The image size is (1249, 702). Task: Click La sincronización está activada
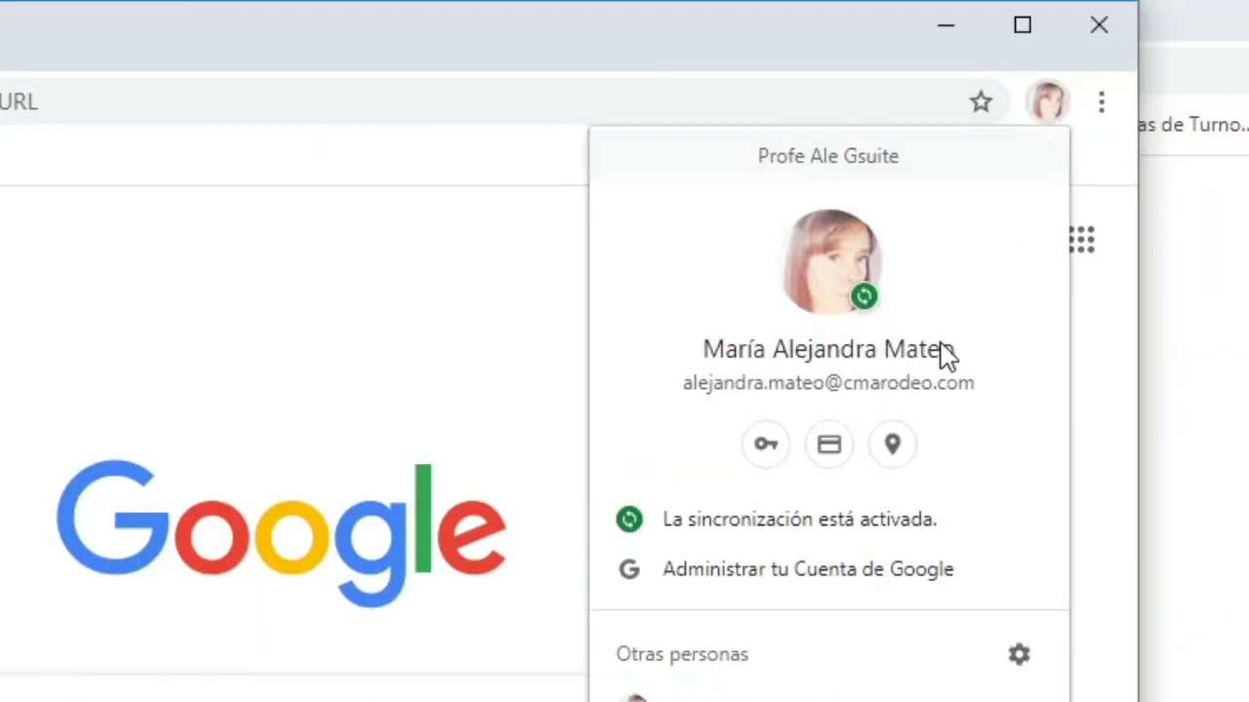coord(799,520)
